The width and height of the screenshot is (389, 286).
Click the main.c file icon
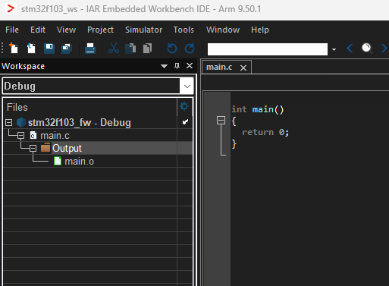coord(33,135)
